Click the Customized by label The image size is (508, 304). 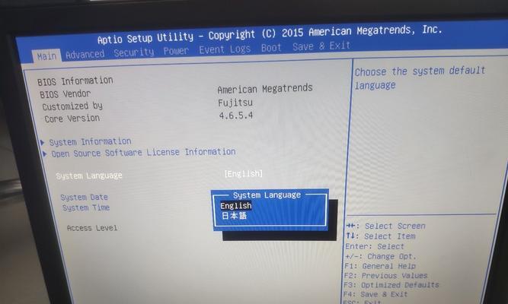click(x=72, y=106)
